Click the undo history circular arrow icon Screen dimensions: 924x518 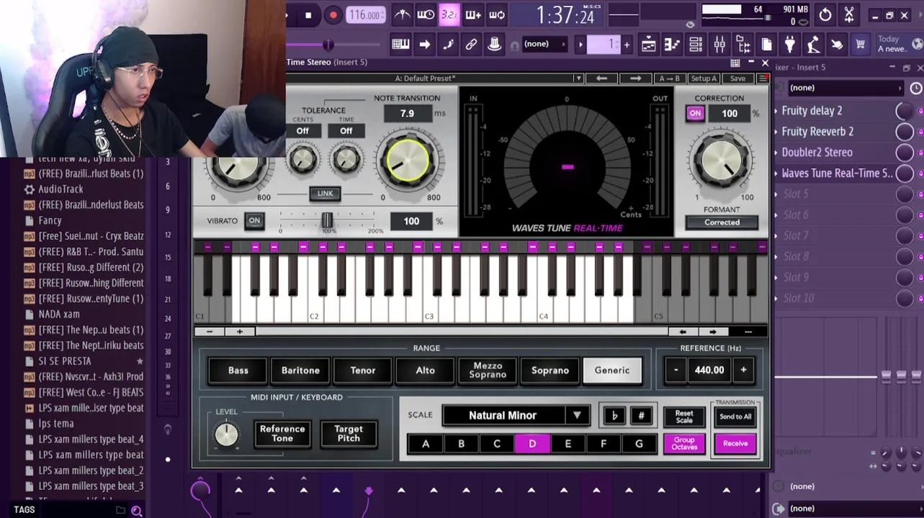825,14
